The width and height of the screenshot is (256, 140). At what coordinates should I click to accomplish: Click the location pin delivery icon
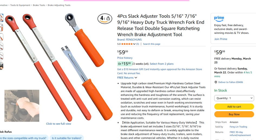click(x=216, y=82)
